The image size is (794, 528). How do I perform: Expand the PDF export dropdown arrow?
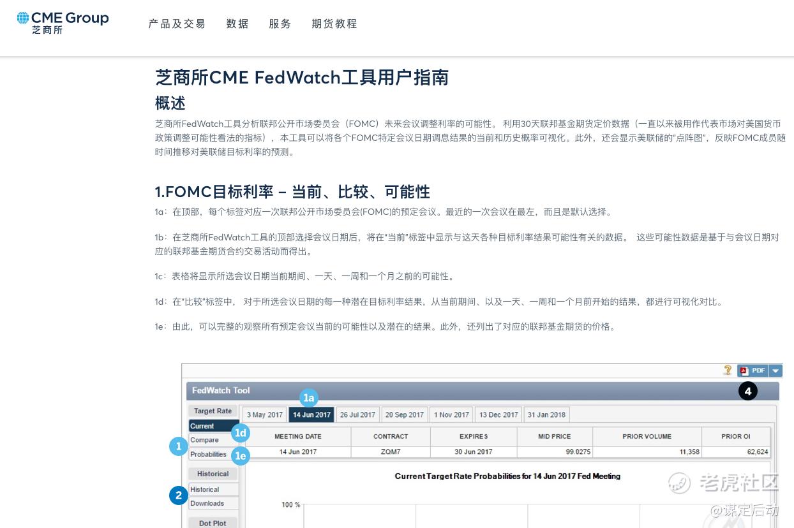[775, 370]
